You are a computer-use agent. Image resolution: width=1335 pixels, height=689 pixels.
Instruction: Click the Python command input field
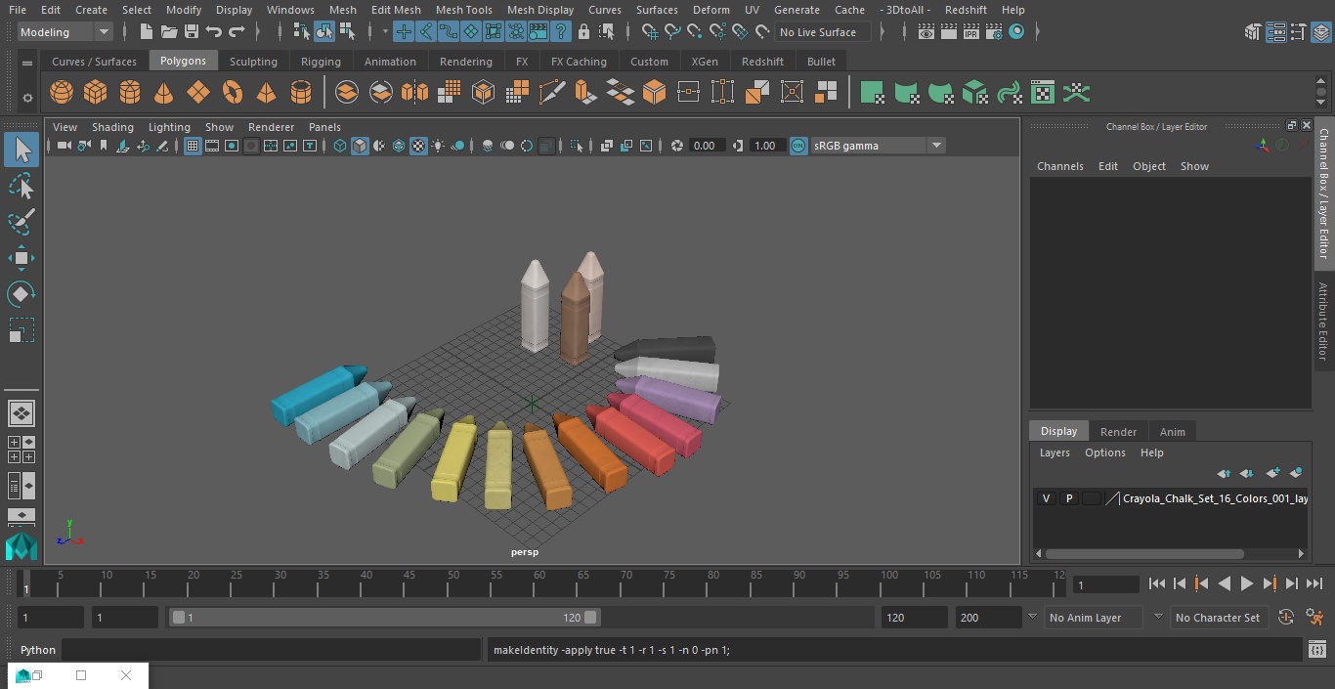272,650
